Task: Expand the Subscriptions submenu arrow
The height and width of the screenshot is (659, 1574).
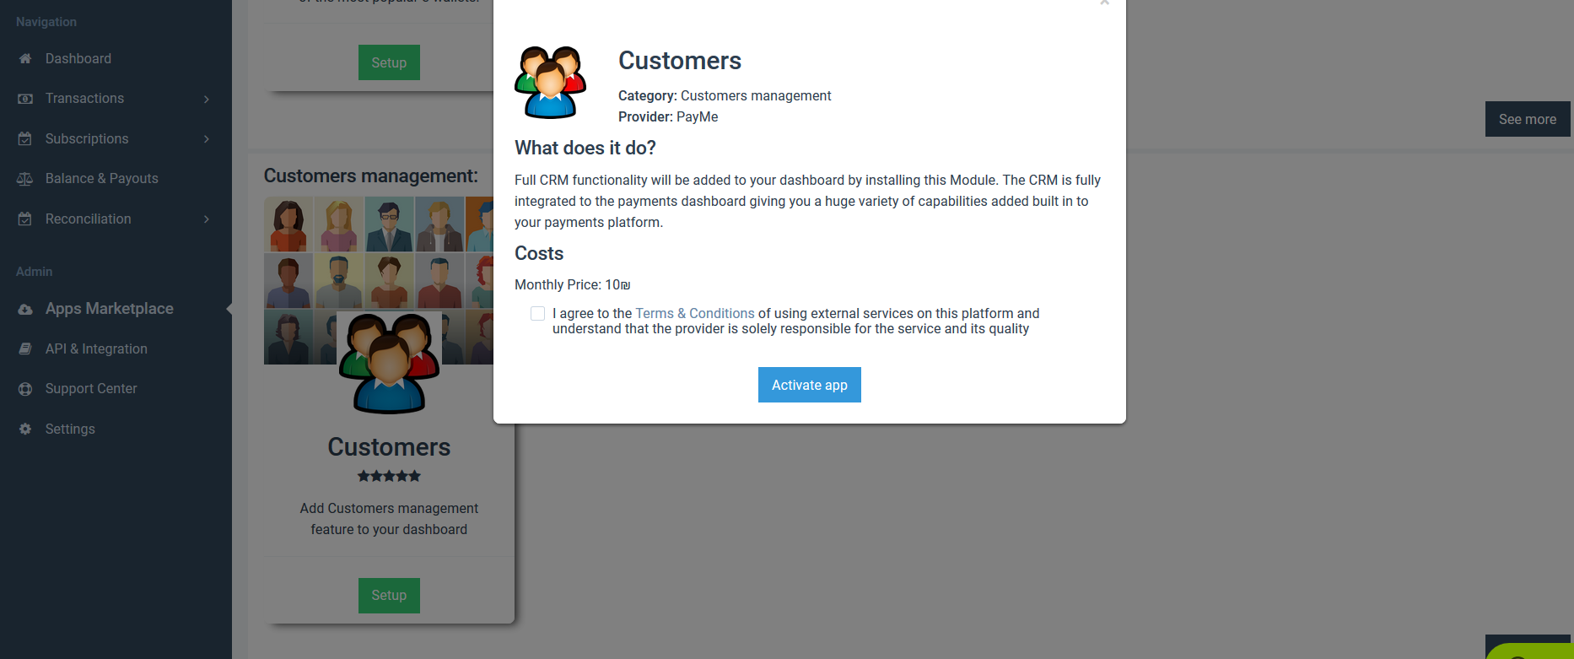Action: pos(207,138)
